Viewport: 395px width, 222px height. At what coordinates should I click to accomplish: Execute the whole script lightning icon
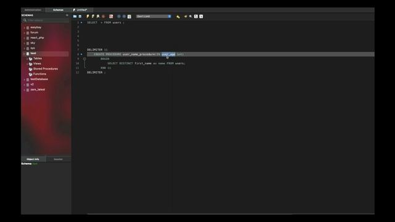click(88, 17)
